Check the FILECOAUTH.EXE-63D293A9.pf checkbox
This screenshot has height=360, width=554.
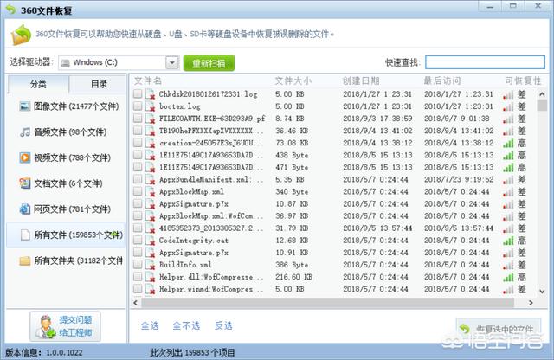coord(138,118)
